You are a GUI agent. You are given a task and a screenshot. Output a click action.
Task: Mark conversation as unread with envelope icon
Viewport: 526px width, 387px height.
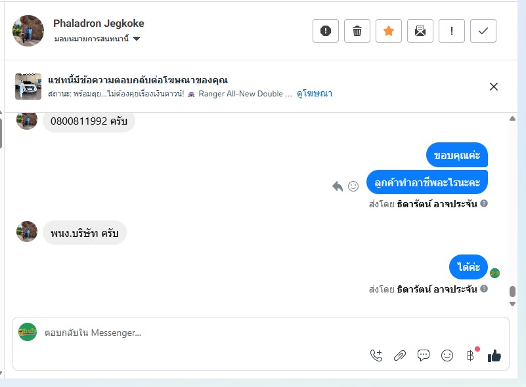click(420, 31)
